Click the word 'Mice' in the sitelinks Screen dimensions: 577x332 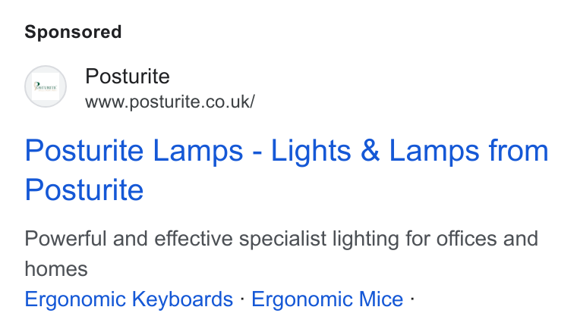coord(381,299)
